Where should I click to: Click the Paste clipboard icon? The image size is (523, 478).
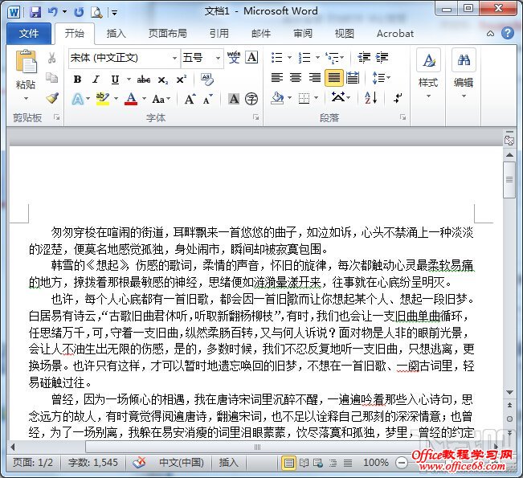tap(26, 69)
